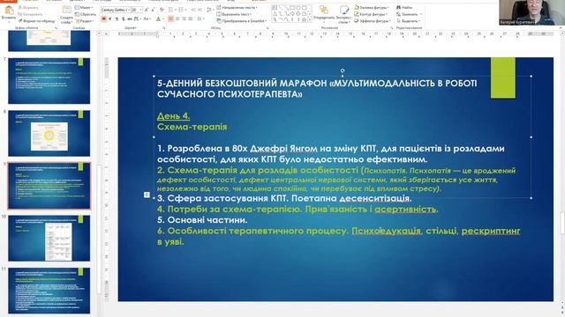Click the Paste (Вставить) clipboard icon
565x317 pixels.
9,10
